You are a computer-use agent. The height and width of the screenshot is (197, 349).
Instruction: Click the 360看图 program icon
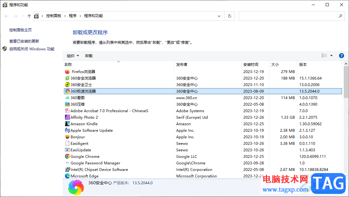click(x=67, y=98)
